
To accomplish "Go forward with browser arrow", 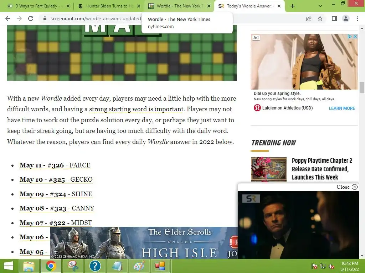I will point(19,18).
